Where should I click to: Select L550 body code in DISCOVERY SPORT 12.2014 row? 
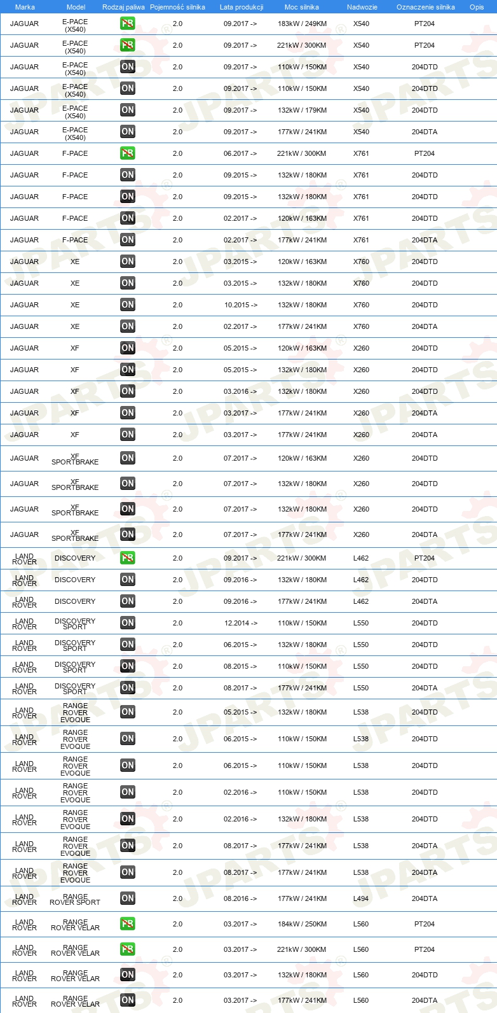pyautogui.click(x=361, y=623)
